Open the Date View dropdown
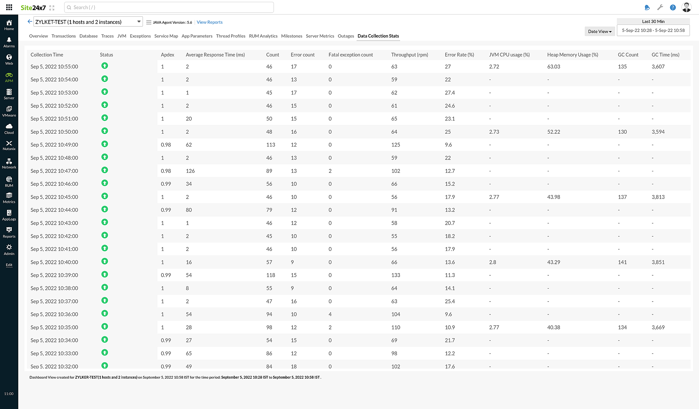699x409 pixels. tap(599, 31)
